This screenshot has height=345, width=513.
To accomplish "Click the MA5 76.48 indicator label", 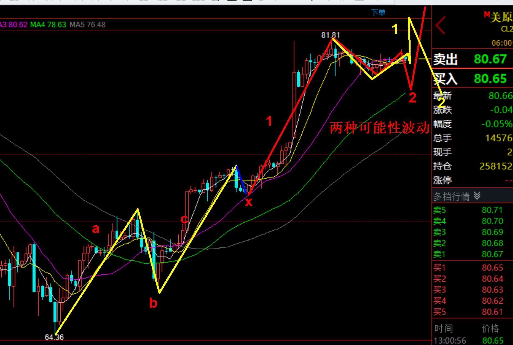I will [x=87, y=25].
